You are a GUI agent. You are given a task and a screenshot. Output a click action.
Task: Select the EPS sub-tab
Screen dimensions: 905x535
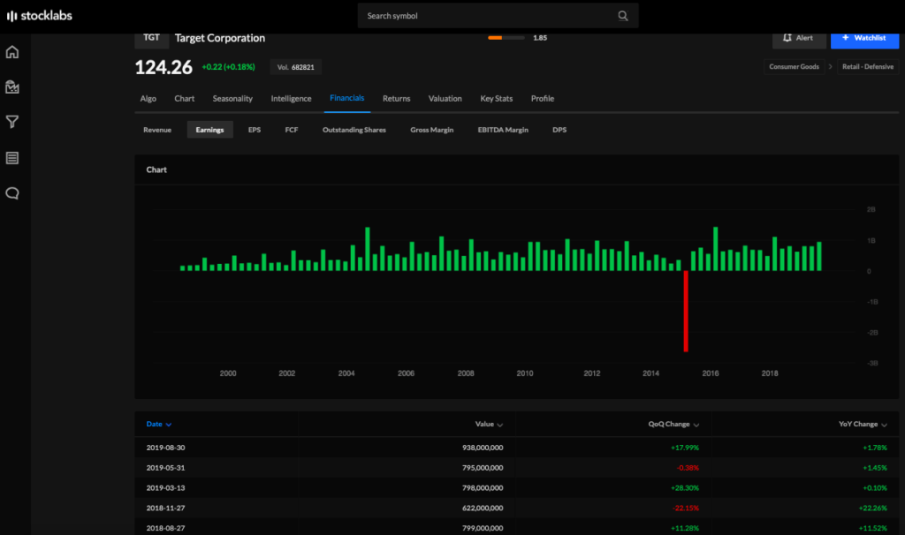click(255, 130)
